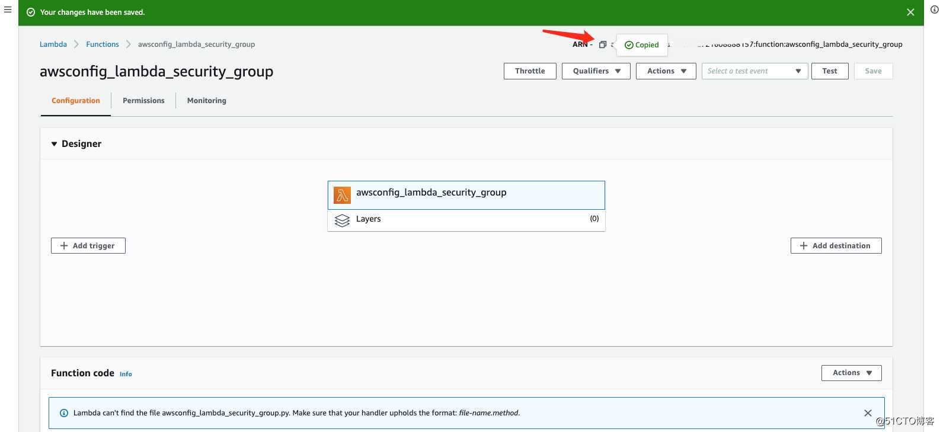
Task: Switch to the Configuration tab
Action: coord(76,101)
